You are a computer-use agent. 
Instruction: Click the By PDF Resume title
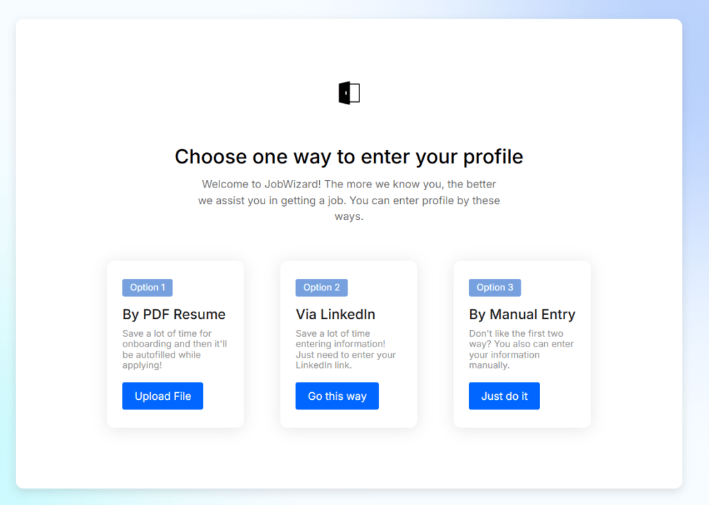click(174, 314)
